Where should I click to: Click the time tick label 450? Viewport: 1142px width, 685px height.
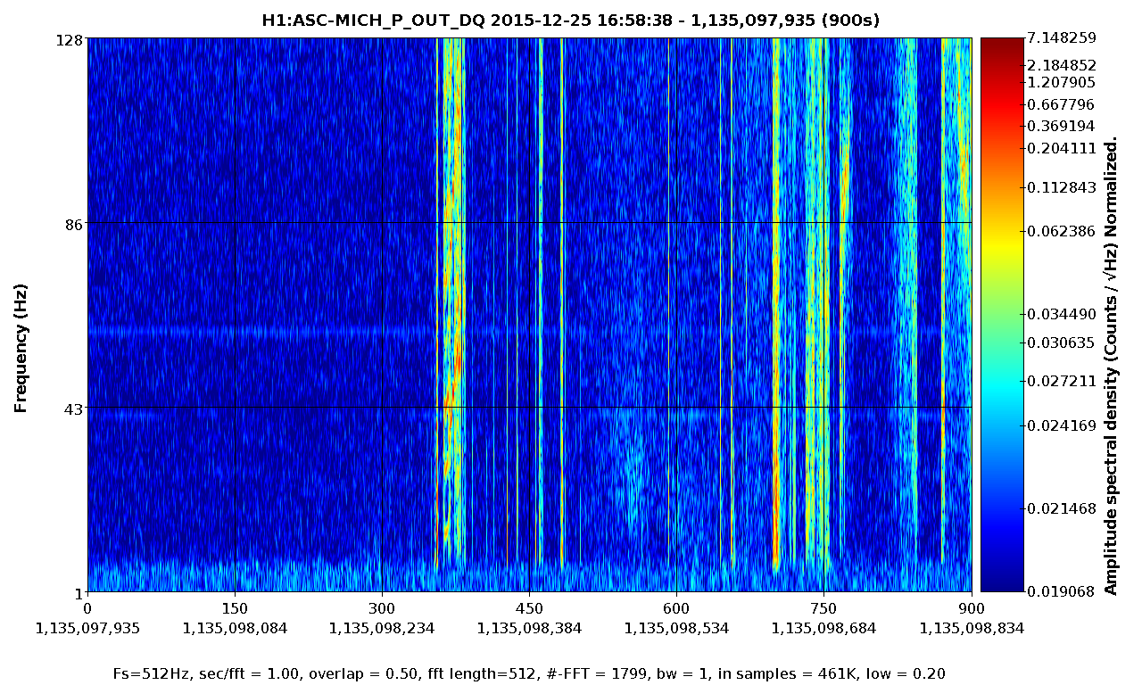click(529, 608)
